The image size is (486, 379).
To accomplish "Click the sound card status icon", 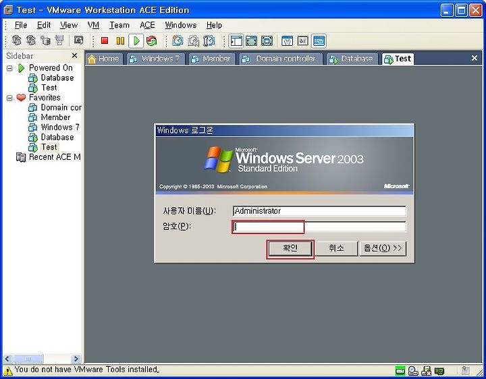I will click(439, 371).
